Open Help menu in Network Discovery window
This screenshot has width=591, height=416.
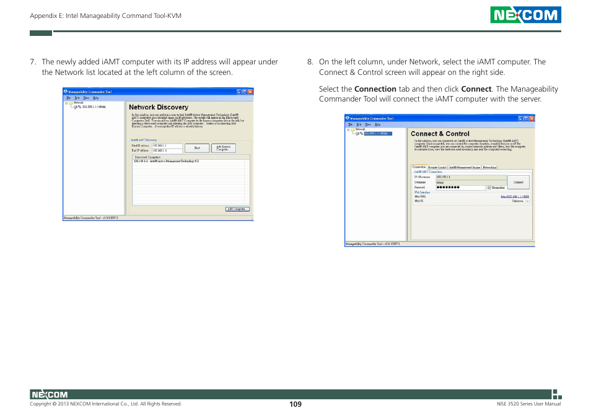pos(96,98)
